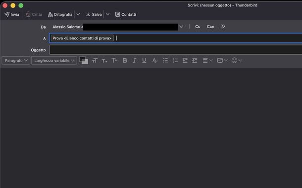Screen dimensions: 302x188
Task: Open the emoji smiley dropdown
Action: click(237, 61)
